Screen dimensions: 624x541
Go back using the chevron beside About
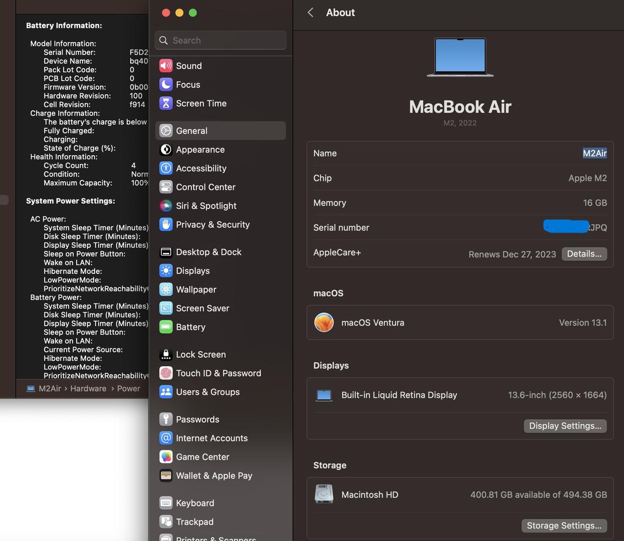coord(310,13)
